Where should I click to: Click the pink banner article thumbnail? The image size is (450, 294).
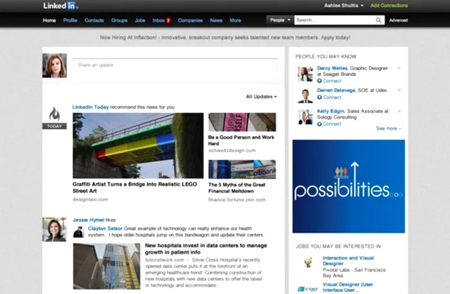tap(242, 122)
